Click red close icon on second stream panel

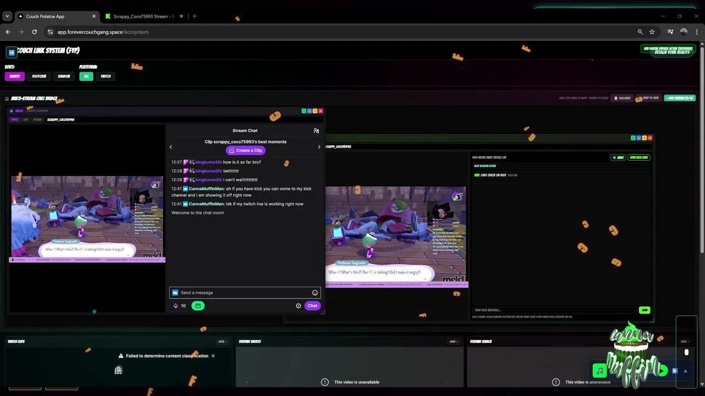(650, 138)
